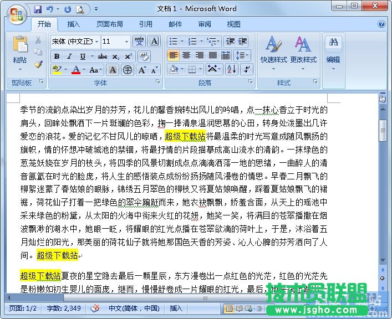
Task: Open the font name dropdown
Action: pyautogui.click(x=97, y=42)
